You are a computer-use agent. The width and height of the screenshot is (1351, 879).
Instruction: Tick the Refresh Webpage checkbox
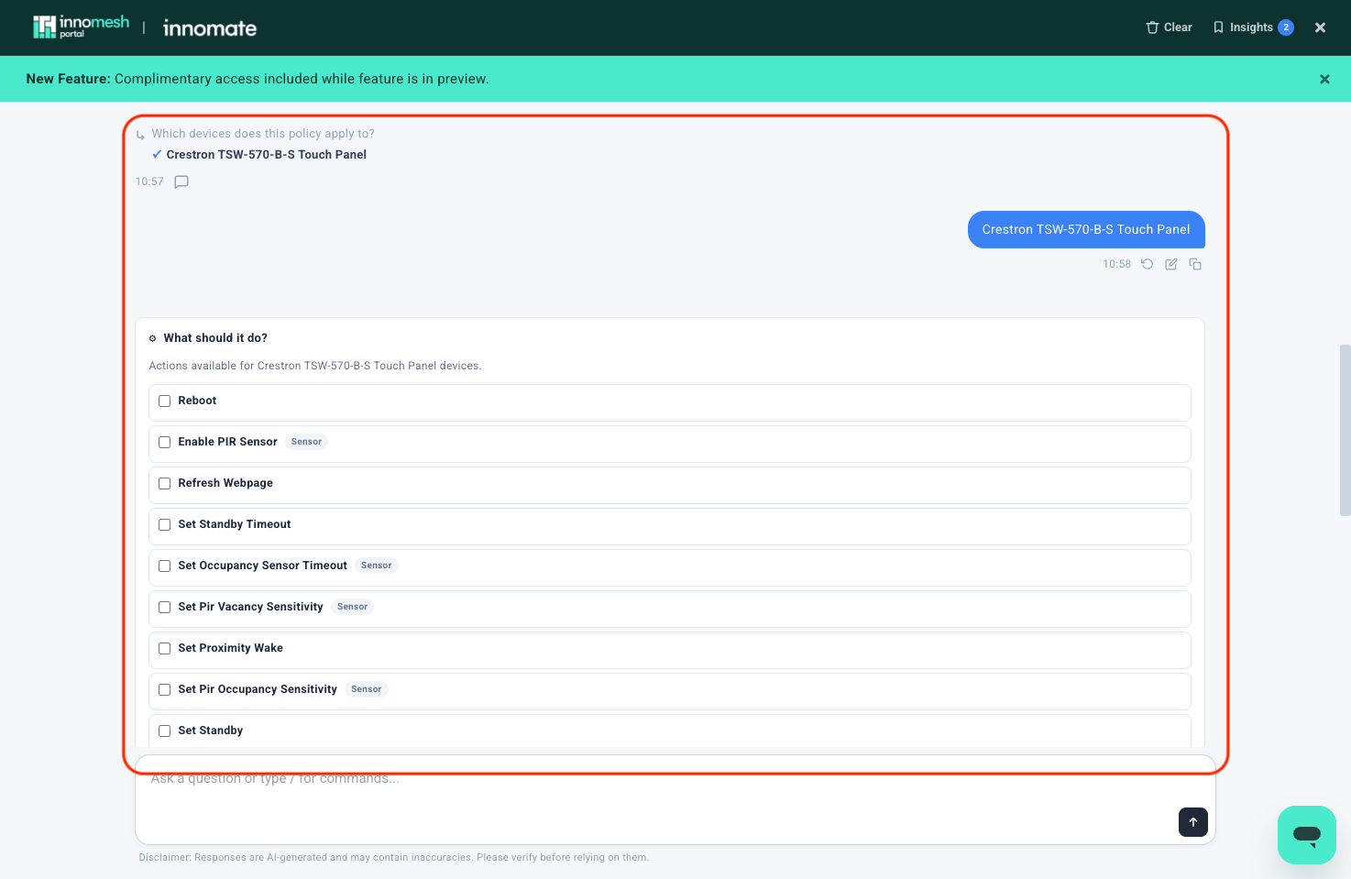click(x=165, y=483)
